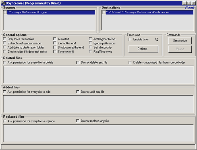Click the DSyncronize app icon in title bar

tap(3, 3)
